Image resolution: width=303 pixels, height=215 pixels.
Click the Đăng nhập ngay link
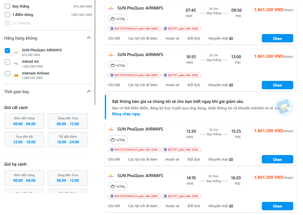click(126, 114)
